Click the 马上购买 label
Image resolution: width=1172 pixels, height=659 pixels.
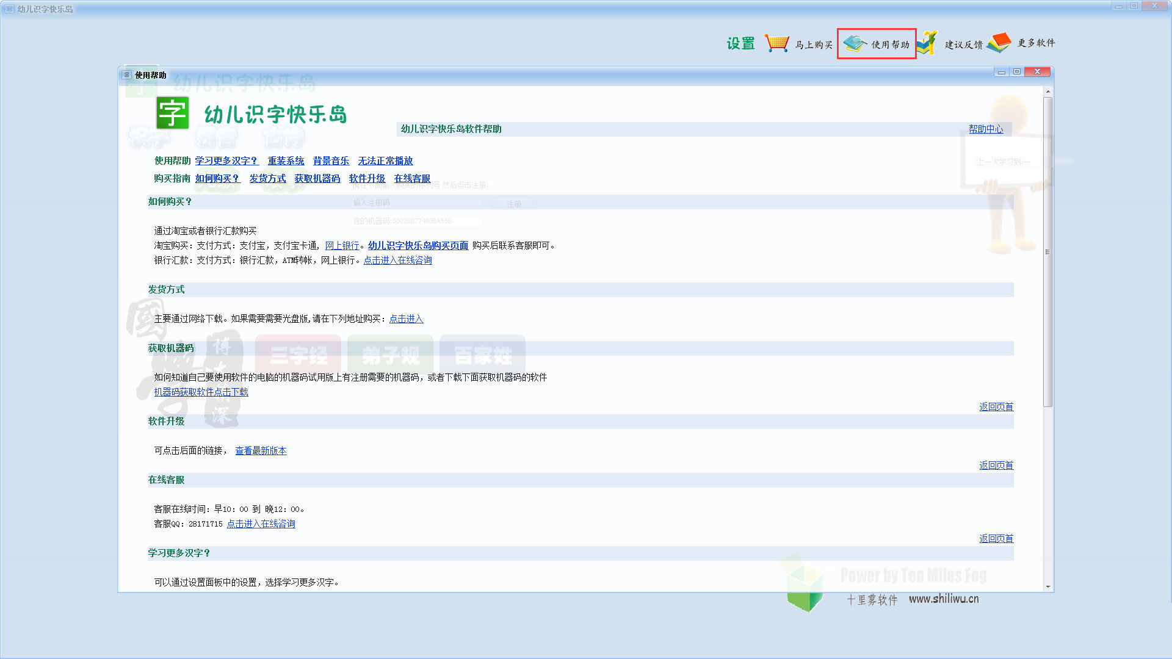pos(814,45)
